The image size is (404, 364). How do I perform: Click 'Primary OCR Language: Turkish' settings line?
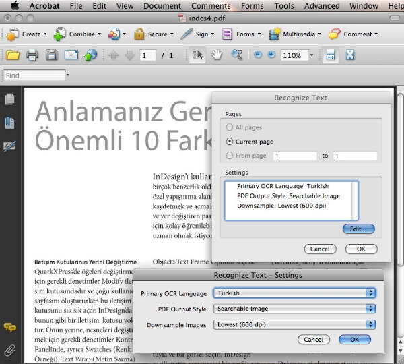point(283,186)
